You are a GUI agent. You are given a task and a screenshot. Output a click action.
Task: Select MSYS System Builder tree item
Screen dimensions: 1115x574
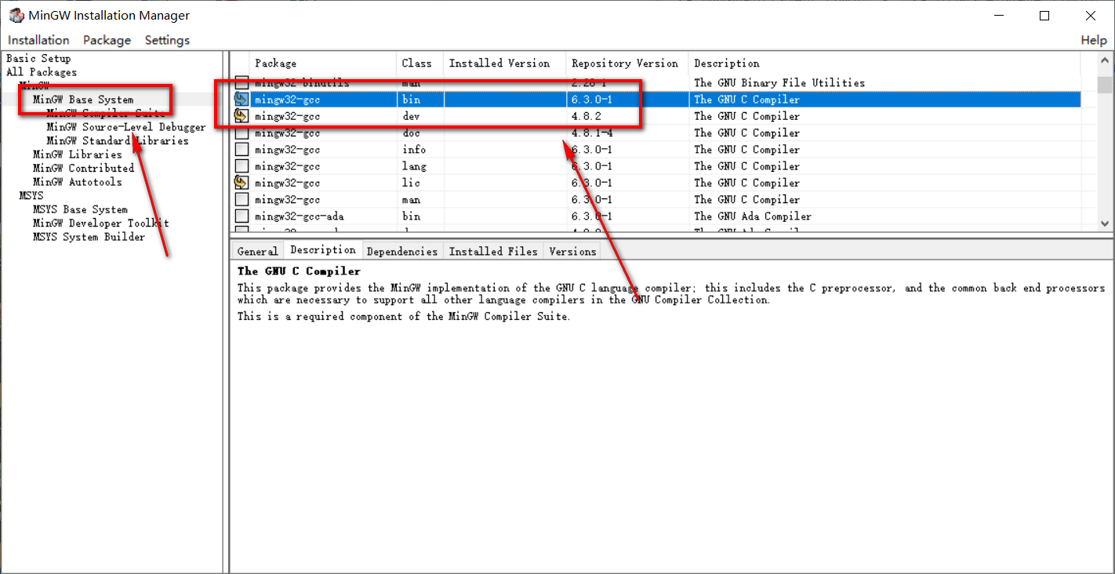[89, 237]
